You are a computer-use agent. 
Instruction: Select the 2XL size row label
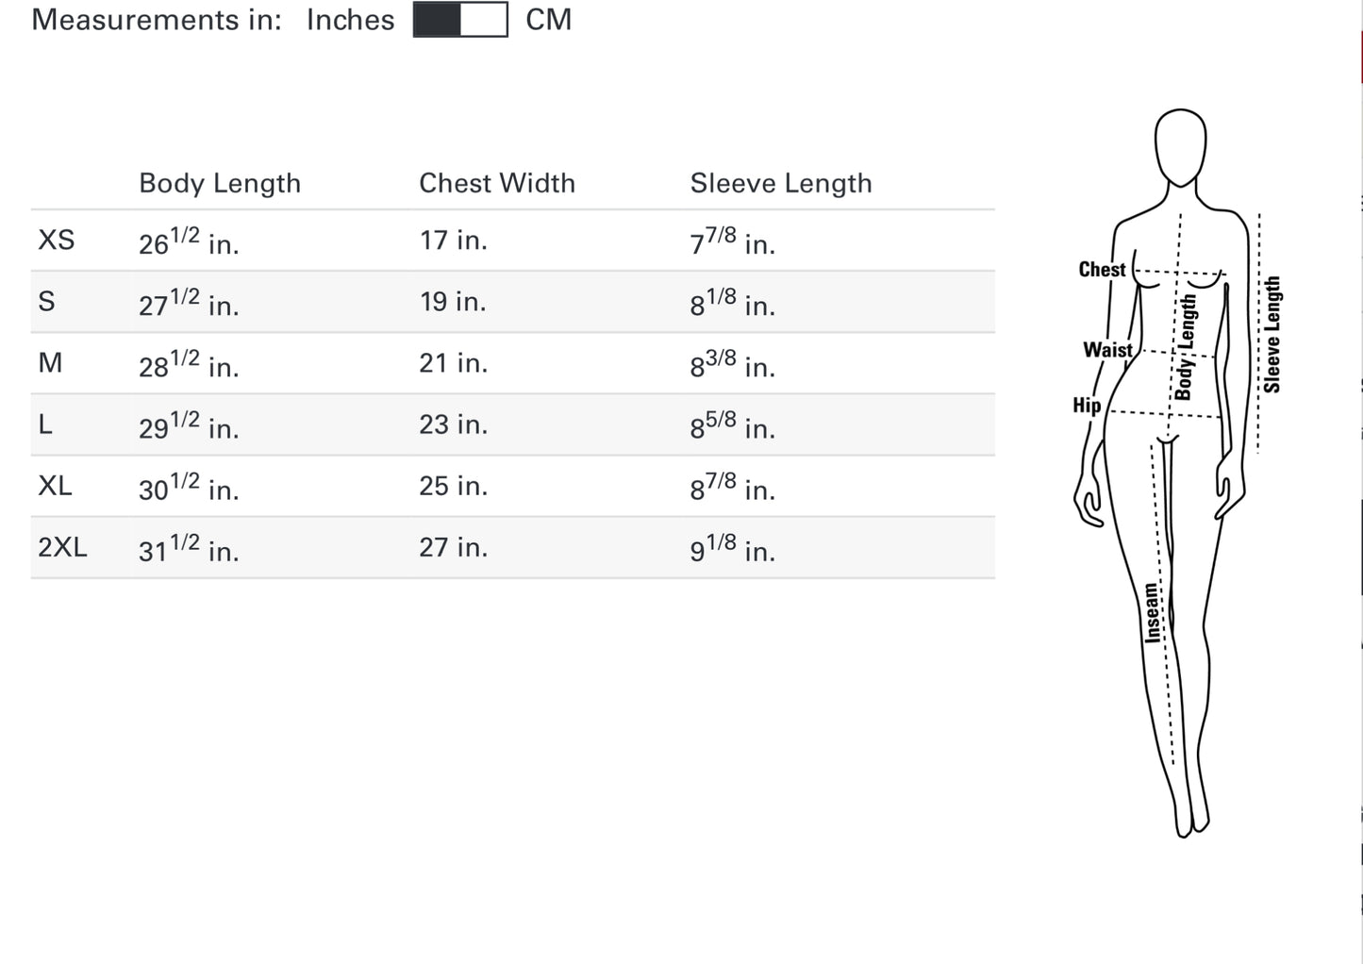pos(62,547)
